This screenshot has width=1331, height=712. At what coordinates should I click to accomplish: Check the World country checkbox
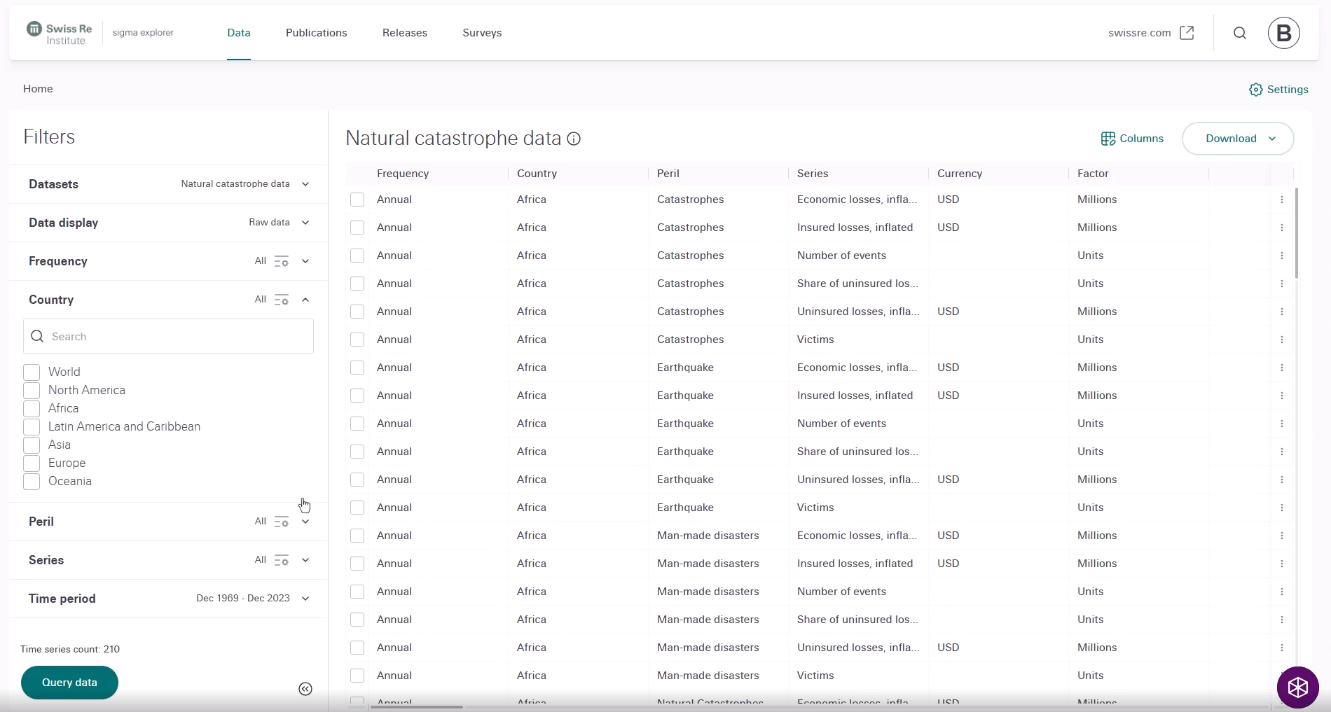click(32, 372)
